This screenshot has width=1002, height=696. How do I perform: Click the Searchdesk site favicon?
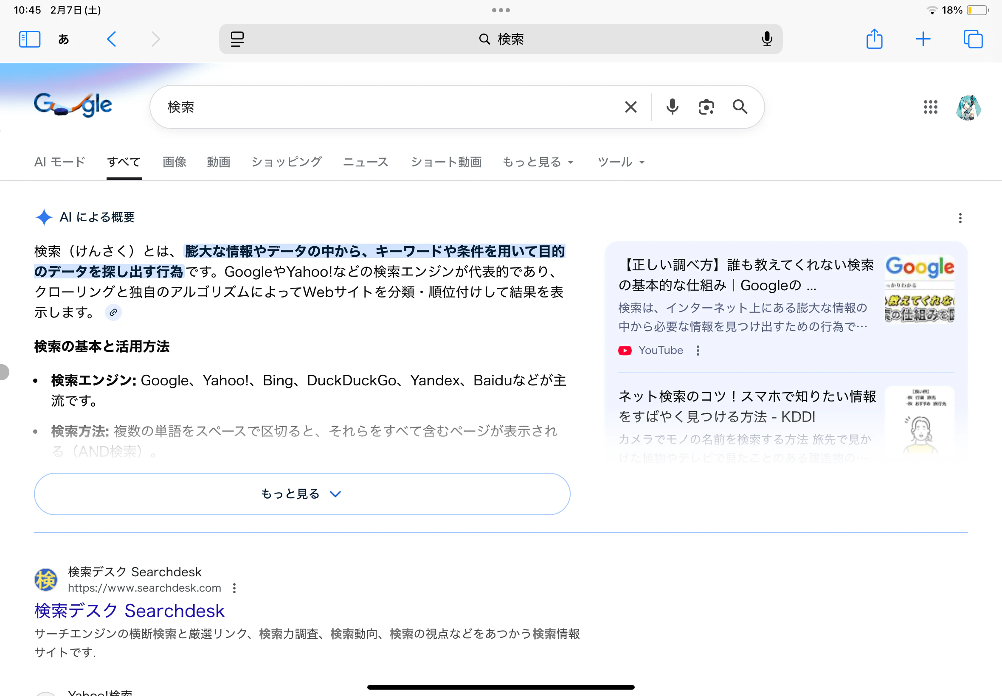(x=46, y=580)
